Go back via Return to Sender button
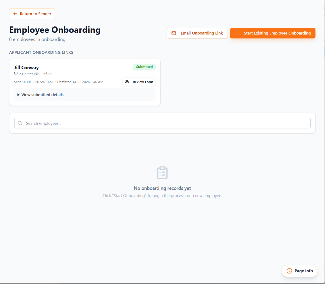The width and height of the screenshot is (325, 284). 32,14
